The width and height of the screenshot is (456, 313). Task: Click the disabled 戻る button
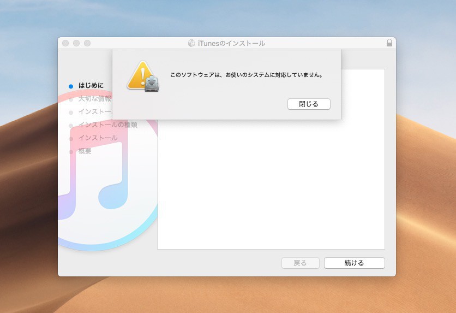(301, 263)
